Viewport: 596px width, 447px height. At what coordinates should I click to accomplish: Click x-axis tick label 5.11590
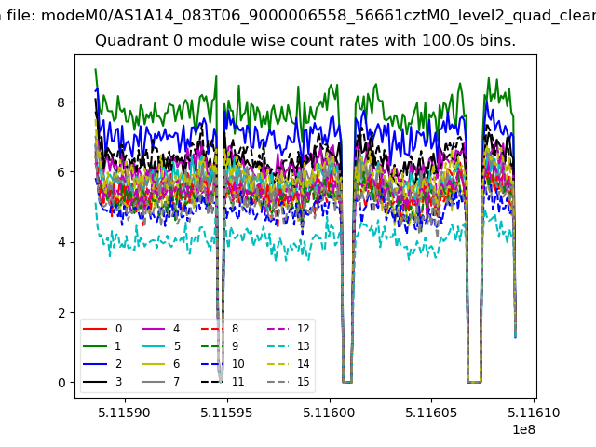point(124,413)
